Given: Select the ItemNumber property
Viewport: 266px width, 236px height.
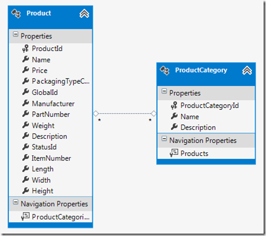Looking at the screenshot, I should click(x=51, y=158).
